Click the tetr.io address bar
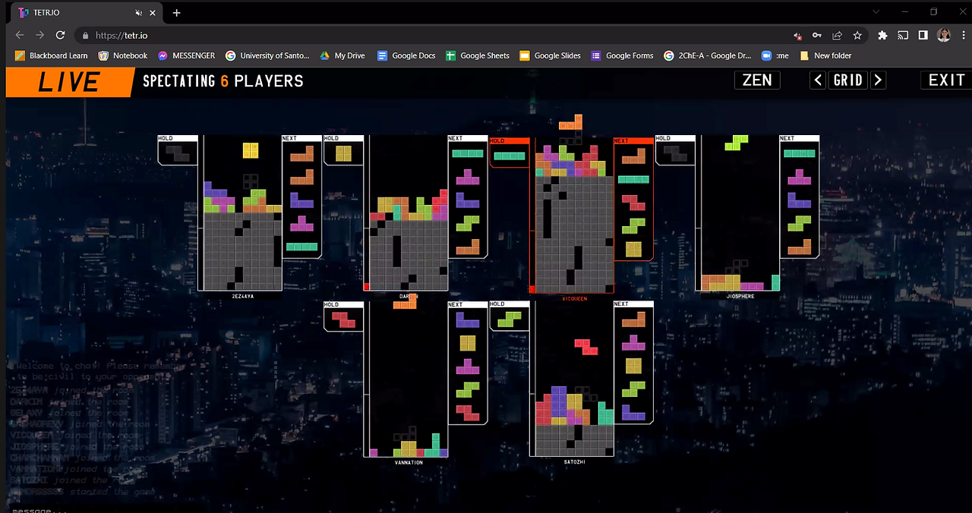This screenshot has width=972, height=513. (433, 35)
